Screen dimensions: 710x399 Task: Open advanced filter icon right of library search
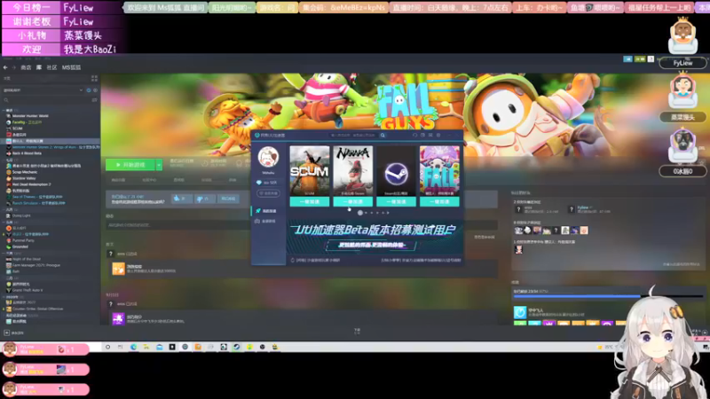pos(94,100)
